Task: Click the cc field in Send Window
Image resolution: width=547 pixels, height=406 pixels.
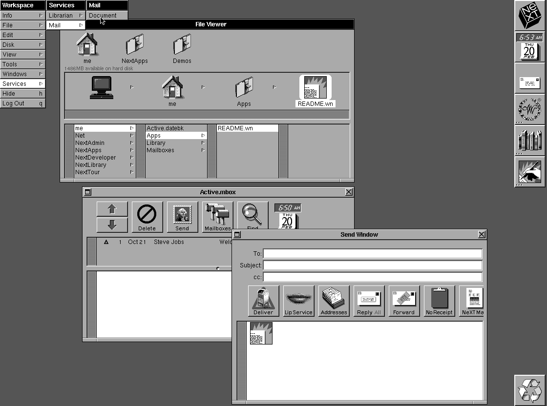Action: click(x=373, y=277)
